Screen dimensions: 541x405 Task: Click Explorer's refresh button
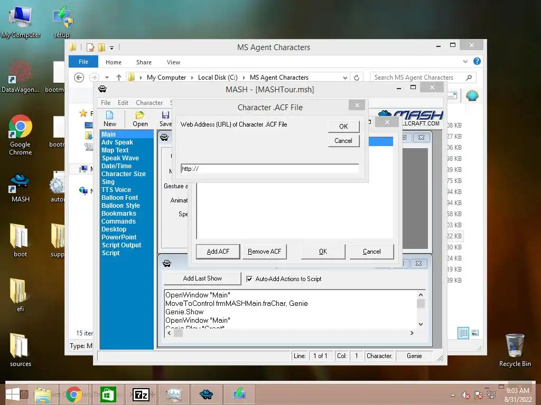coord(357,78)
